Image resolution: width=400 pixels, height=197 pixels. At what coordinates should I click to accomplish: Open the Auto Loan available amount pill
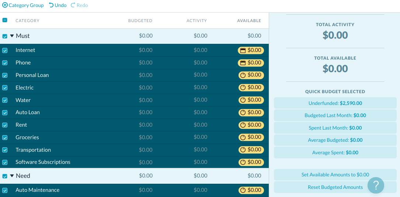click(x=251, y=112)
